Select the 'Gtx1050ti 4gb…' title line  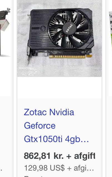56,139
